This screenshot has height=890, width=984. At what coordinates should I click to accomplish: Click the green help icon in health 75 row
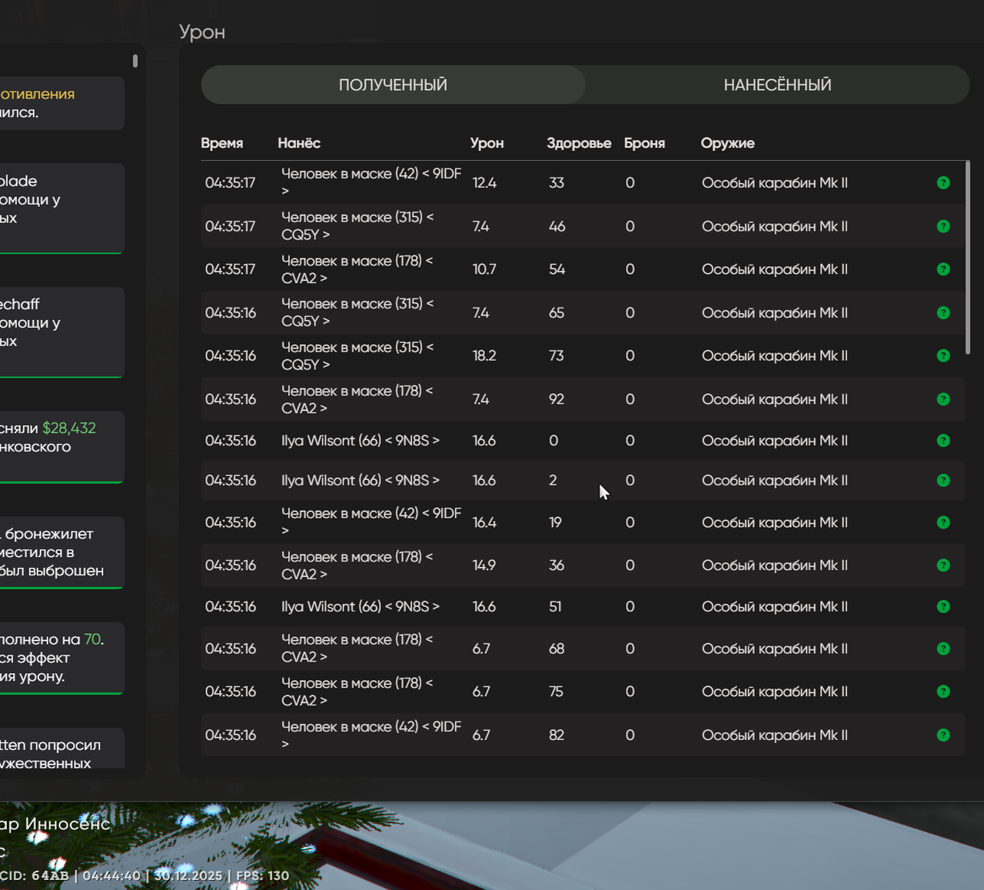coord(943,692)
